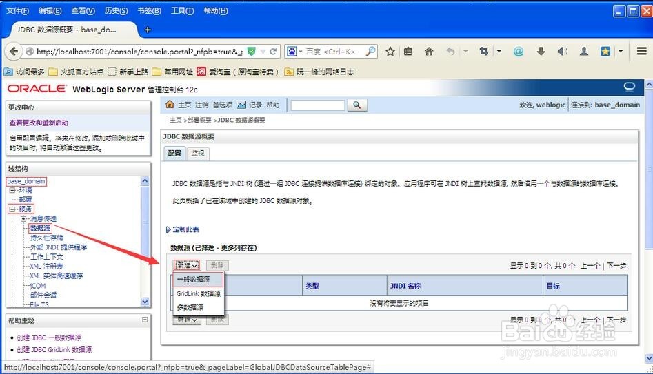This screenshot has width=653, height=374.
Task: Select the 配置 tab
Action: pos(174,153)
